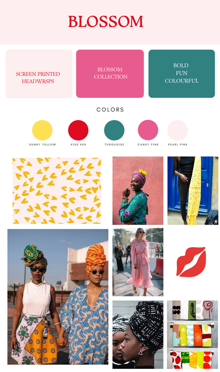Click the BLOSSOM title heading
Viewport: 220px width, 372px height.
(x=106, y=22)
